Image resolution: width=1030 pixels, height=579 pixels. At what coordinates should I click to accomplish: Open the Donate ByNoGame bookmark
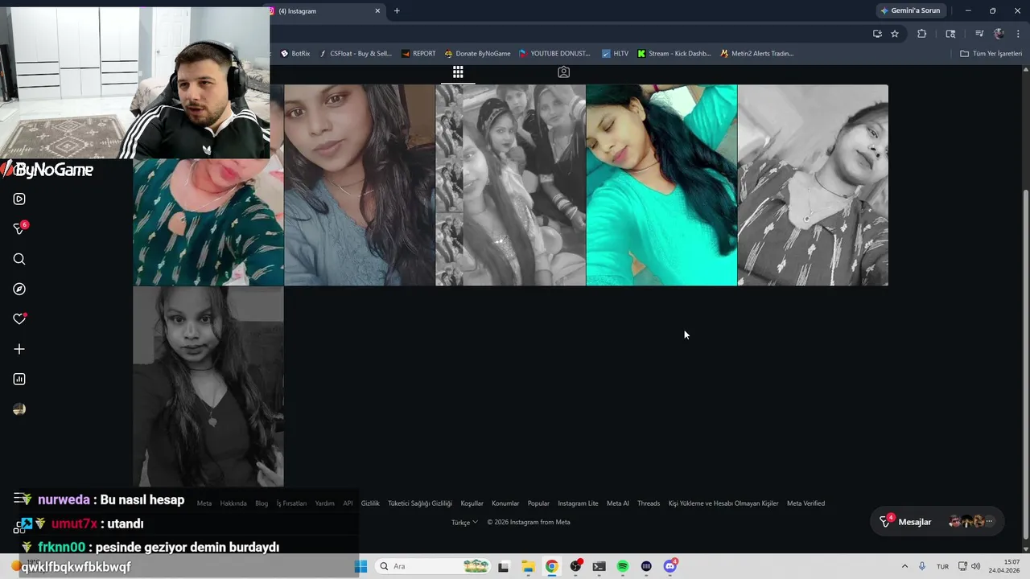coord(477,54)
